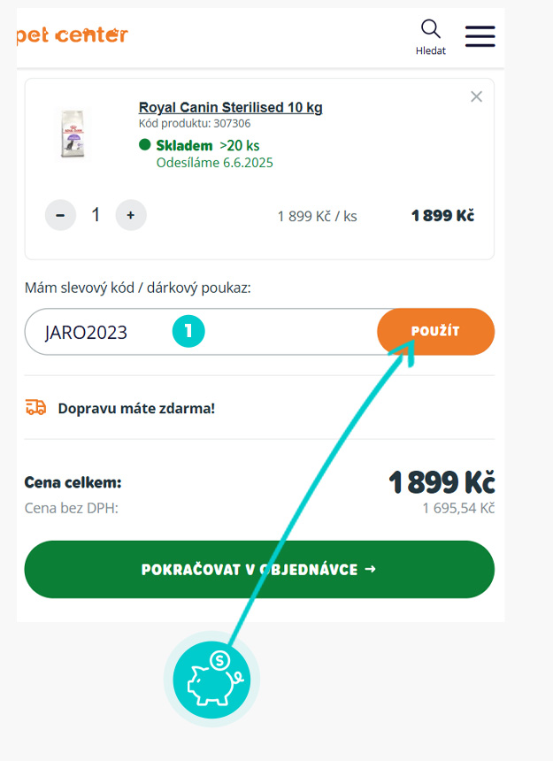Decrease quantity with the minus button
This screenshot has height=761, width=553.
coord(60,215)
